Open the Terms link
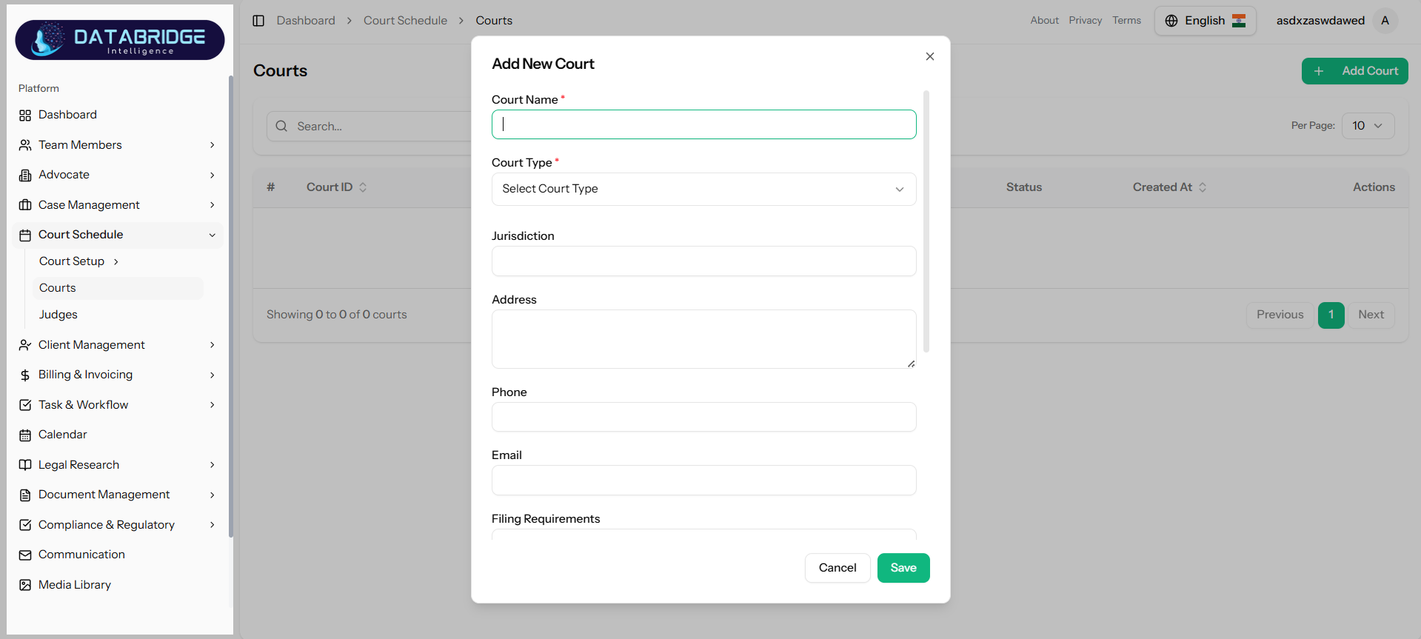1421x639 pixels. [1127, 21]
